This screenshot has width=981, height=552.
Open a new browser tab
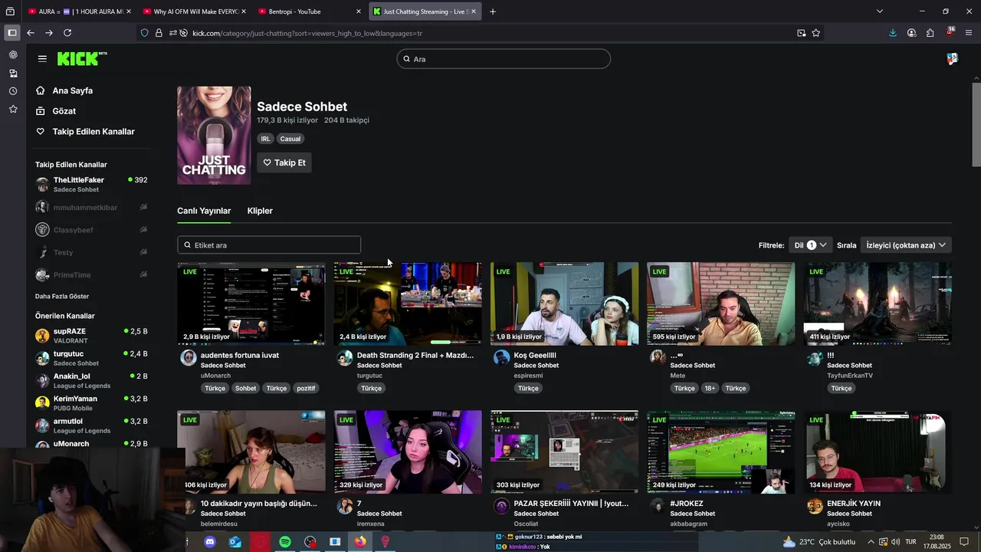[493, 11]
